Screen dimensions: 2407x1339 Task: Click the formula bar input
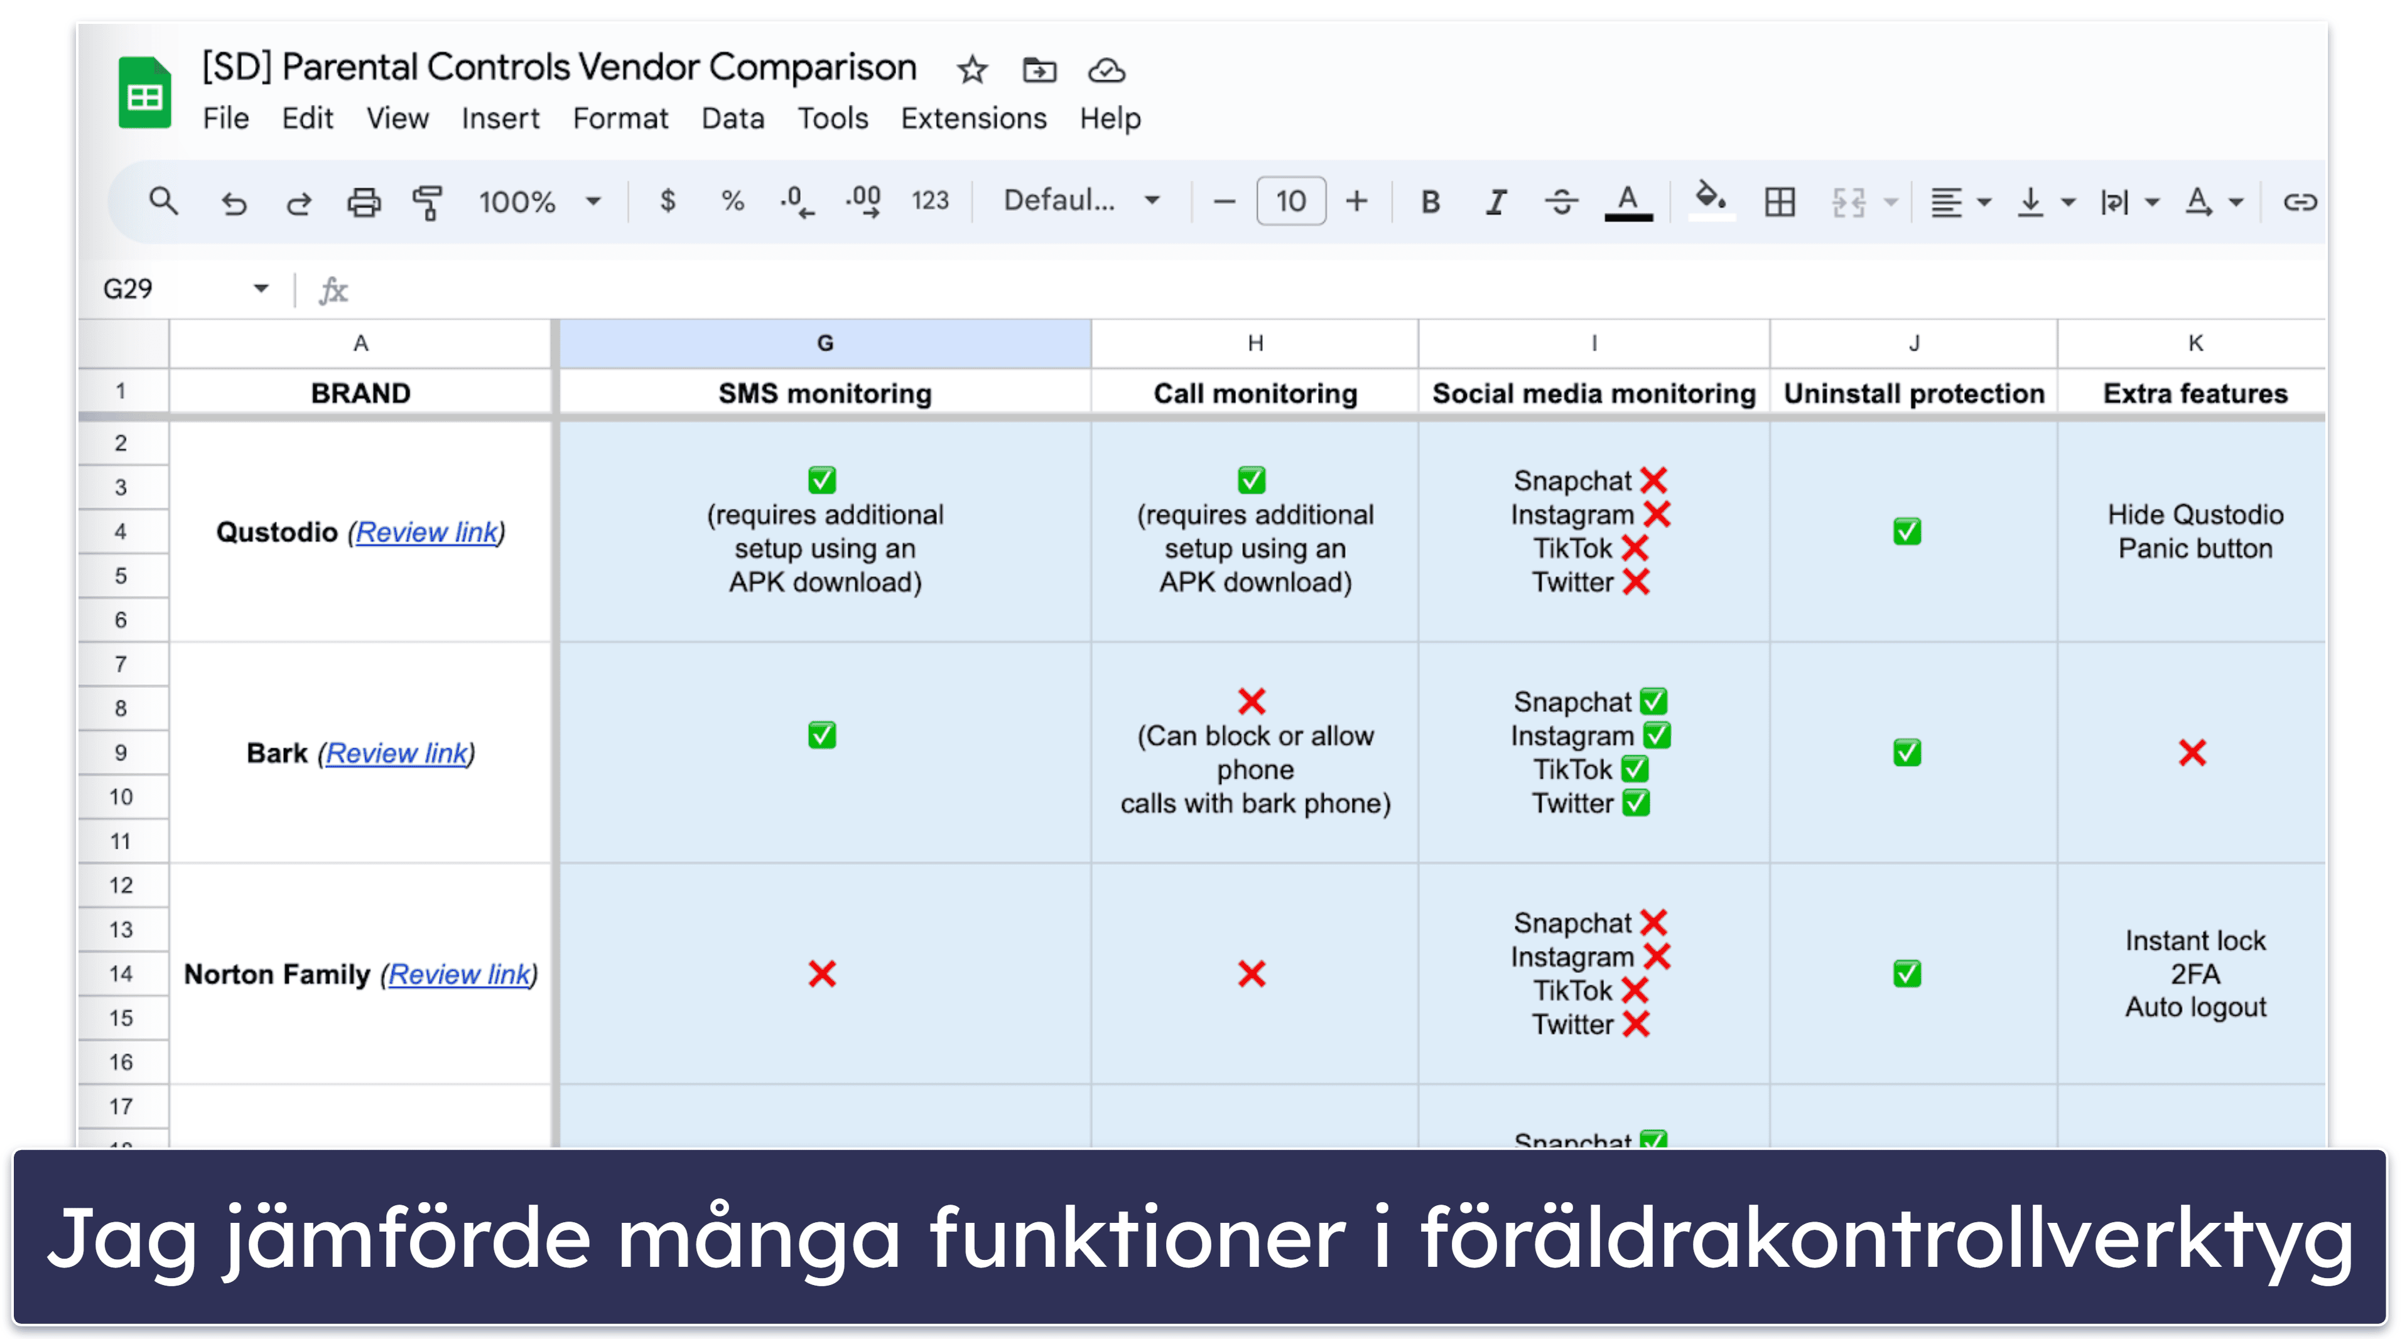click(x=1336, y=289)
